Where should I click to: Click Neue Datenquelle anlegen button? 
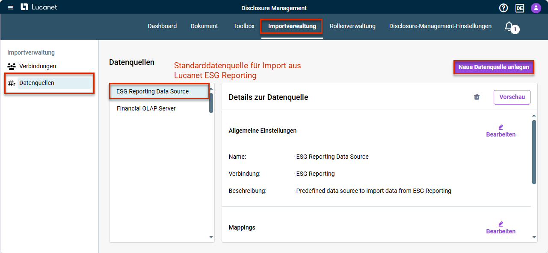click(494, 67)
